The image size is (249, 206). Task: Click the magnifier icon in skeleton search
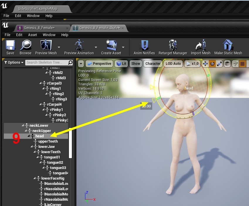[x=70, y=63]
